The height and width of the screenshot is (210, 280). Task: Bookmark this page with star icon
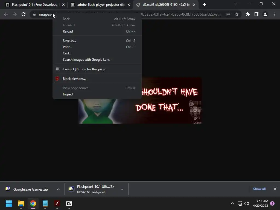click(237, 14)
